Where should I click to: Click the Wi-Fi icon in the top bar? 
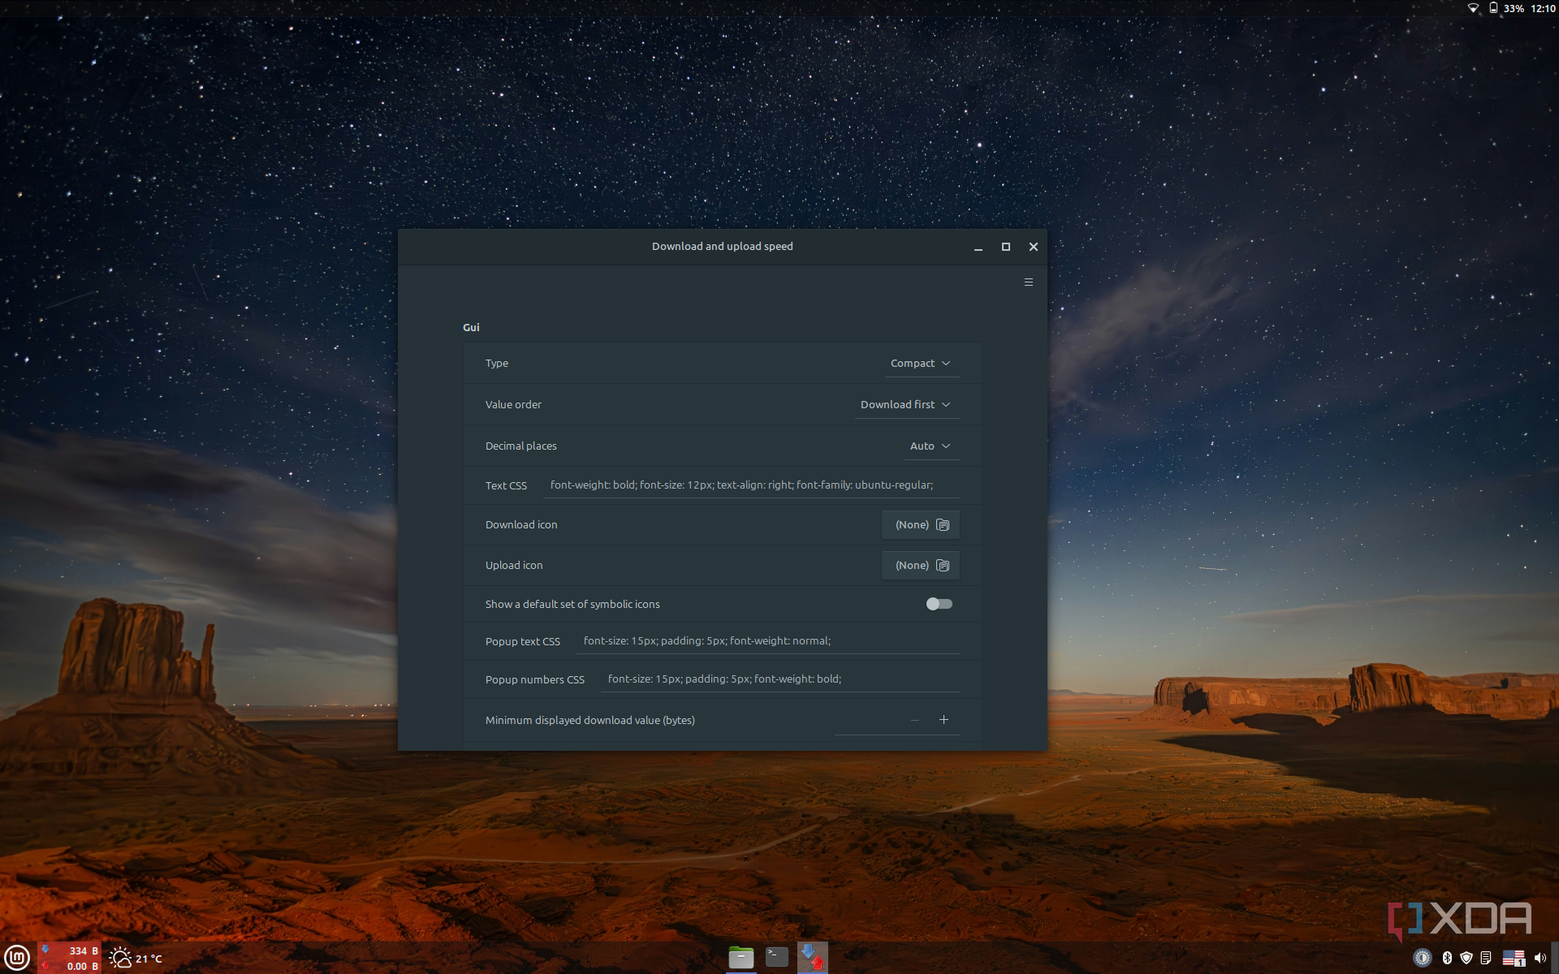click(x=1473, y=8)
